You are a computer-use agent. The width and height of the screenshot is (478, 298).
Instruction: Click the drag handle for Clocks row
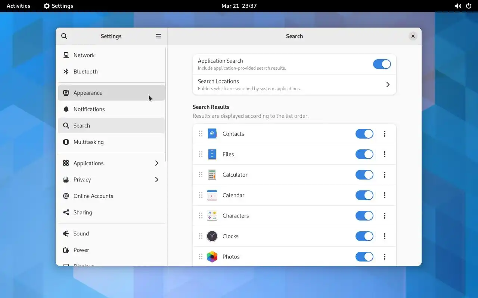click(201, 236)
